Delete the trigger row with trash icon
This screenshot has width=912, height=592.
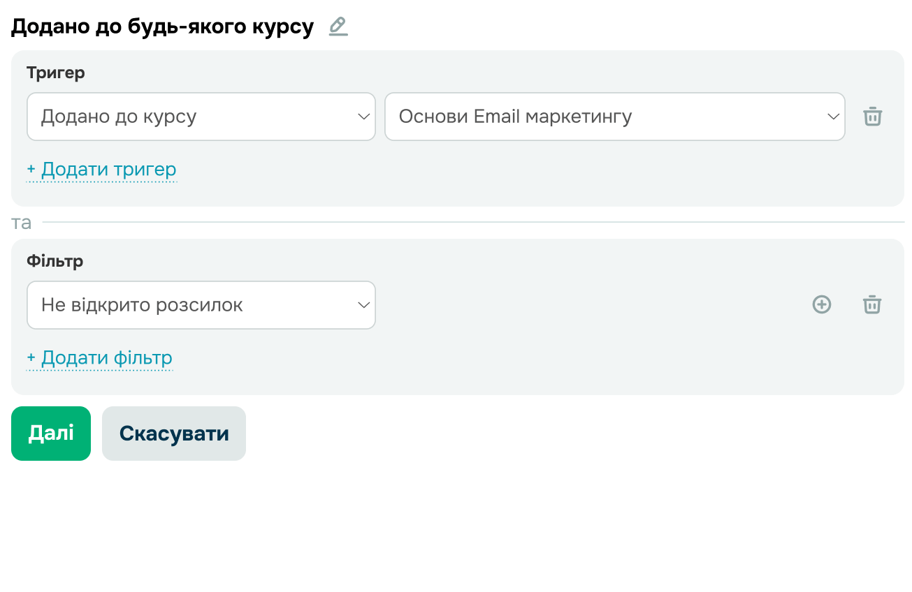[x=872, y=117]
